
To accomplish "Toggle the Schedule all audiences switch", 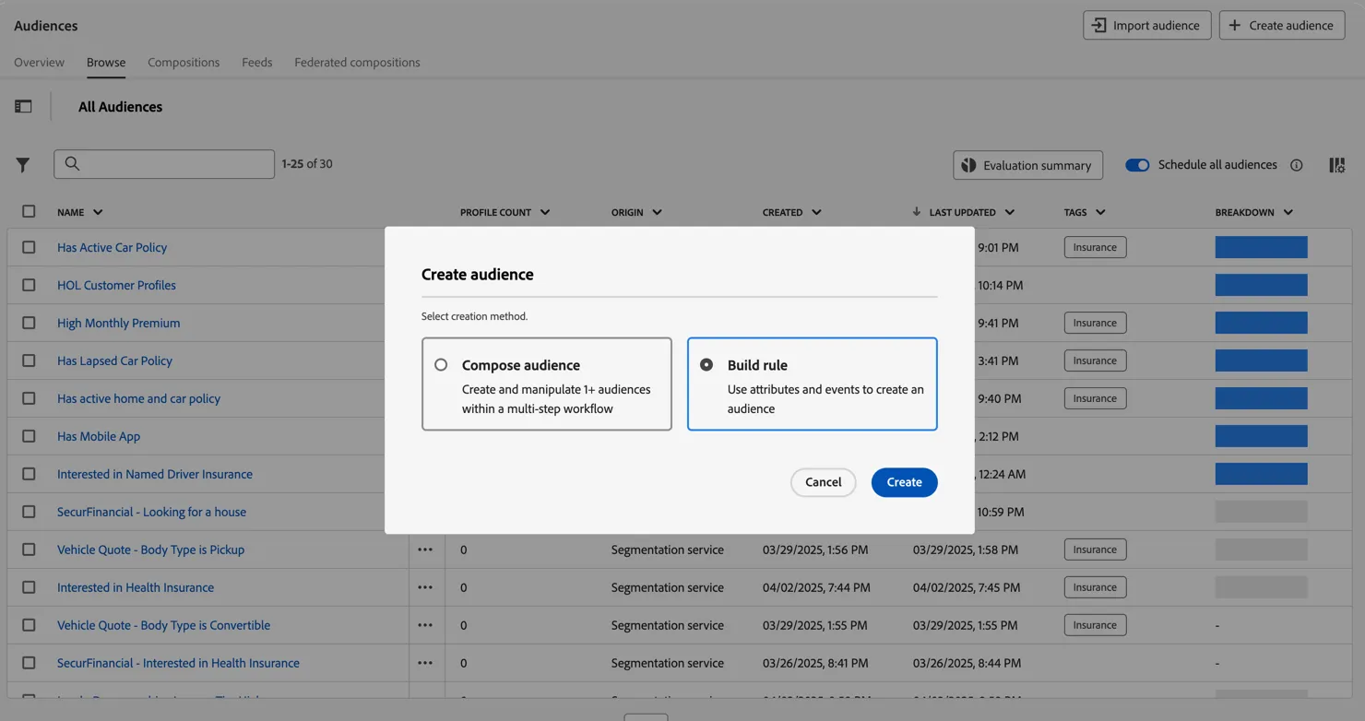I will point(1137,165).
